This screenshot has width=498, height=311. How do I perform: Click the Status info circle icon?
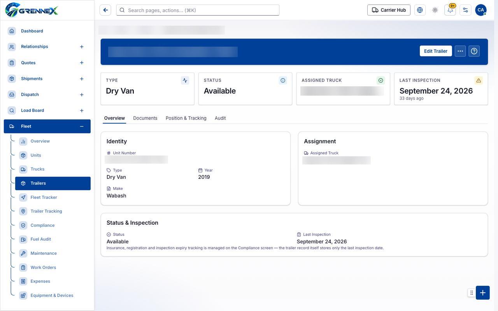tap(283, 80)
